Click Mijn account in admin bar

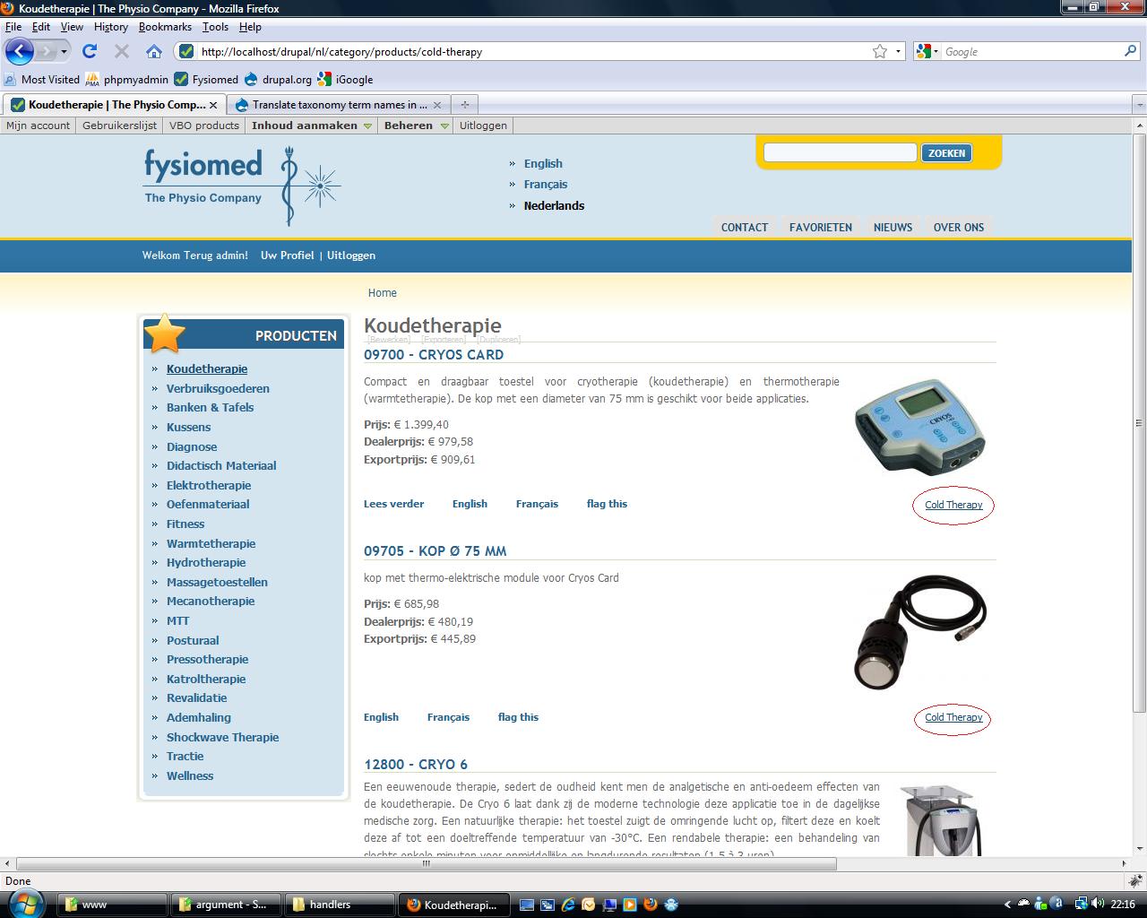(x=38, y=126)
